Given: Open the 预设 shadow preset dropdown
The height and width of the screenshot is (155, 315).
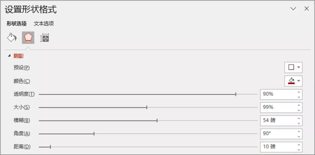Looking at the screenshot, I should pos(293,67).
